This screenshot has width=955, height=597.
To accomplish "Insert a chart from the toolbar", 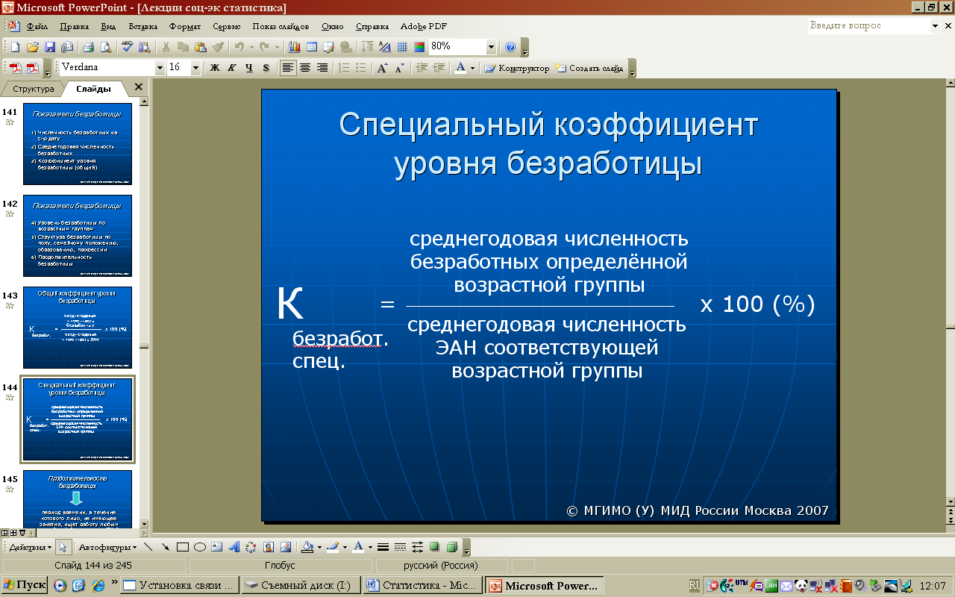I will click(x=294, y=47).
